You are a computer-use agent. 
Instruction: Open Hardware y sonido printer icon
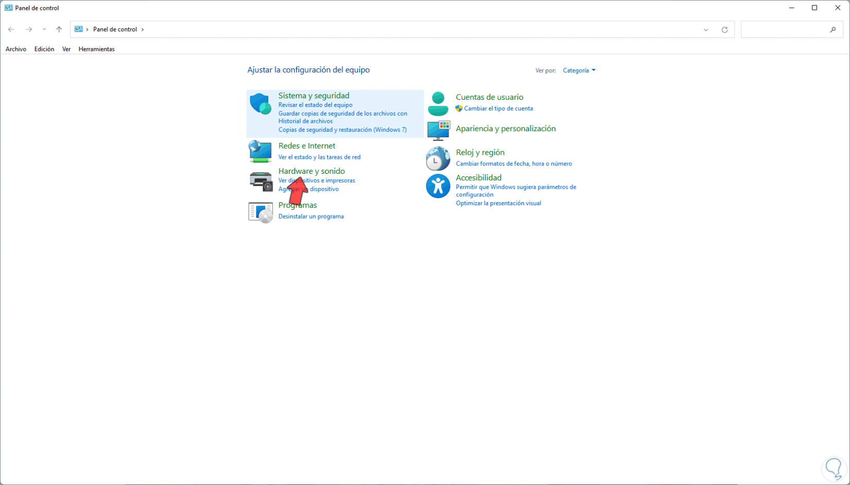(x=260, y=181)
